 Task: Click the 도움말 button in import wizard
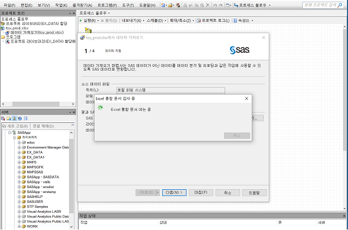(254, 192)
